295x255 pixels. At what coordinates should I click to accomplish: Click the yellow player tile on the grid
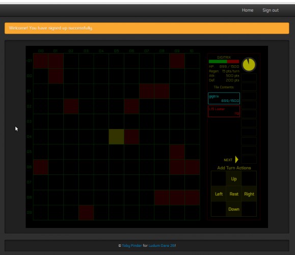click(116, 137)
